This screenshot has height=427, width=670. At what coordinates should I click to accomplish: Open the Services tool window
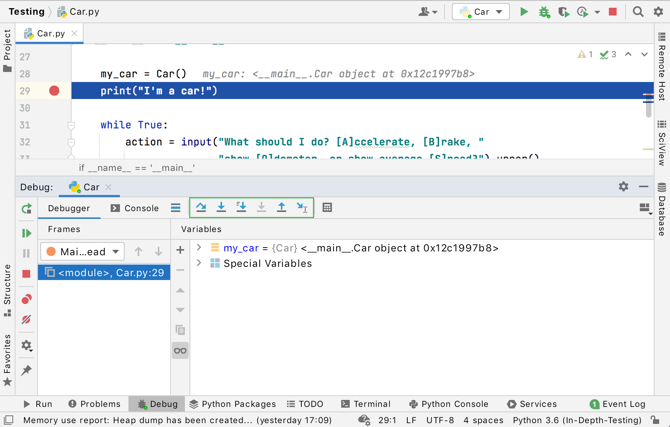532,404
